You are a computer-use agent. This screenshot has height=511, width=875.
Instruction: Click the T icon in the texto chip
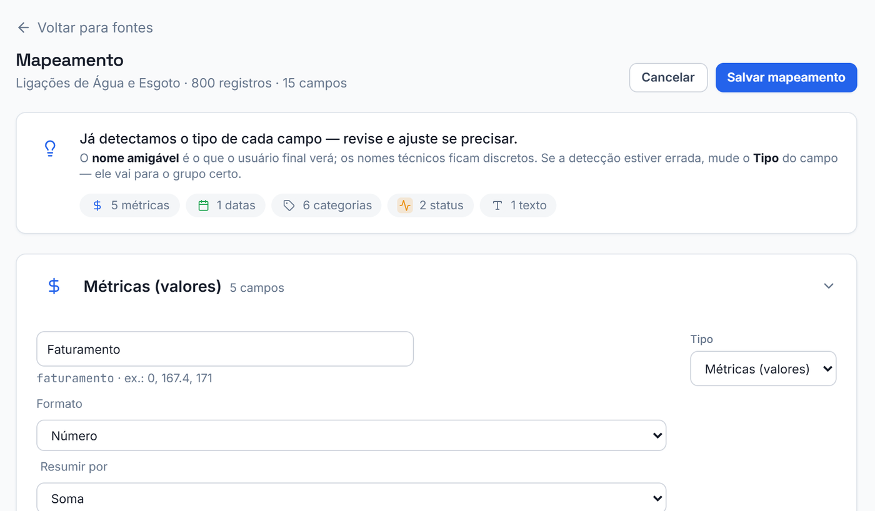pyautogui.click(x=497, y=206)
